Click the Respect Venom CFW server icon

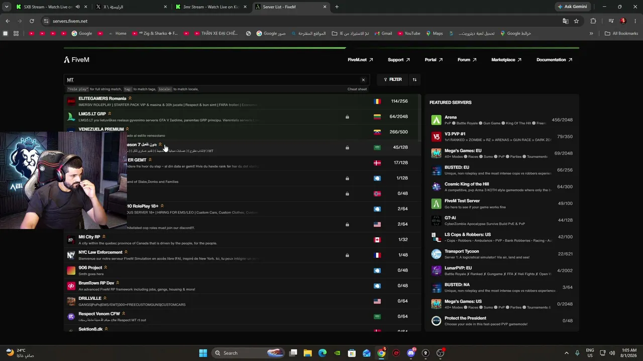tap(71, 317)
